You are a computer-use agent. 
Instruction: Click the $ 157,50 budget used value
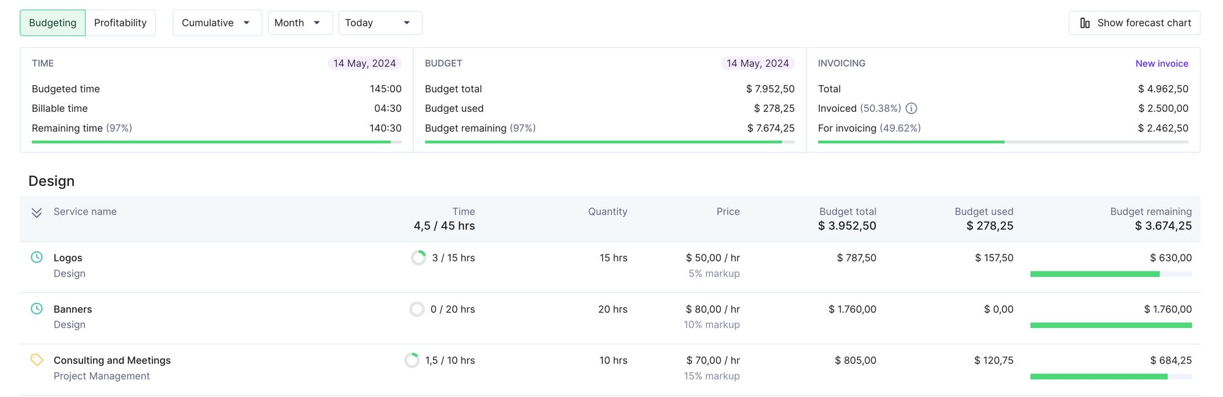click(x=994, y=258)
